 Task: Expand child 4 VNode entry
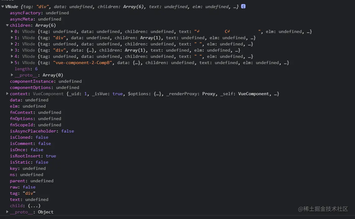(x=12, y=56)
